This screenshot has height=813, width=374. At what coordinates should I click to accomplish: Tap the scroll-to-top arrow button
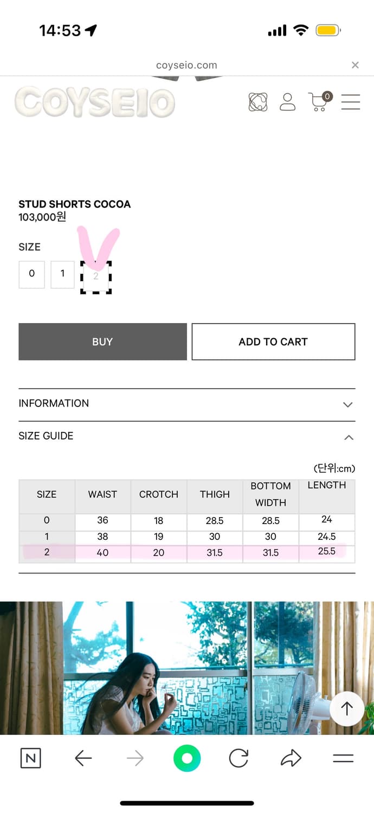click(x=347, y=708)
